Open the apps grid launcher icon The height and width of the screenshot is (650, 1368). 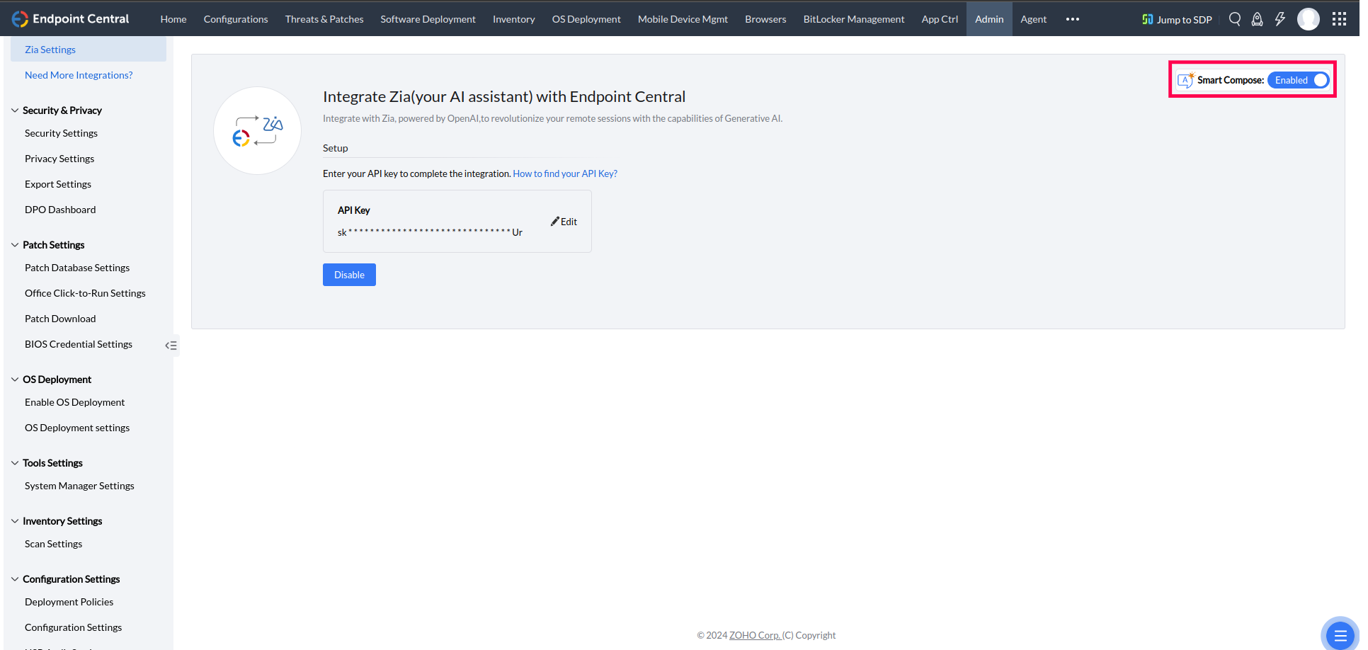[1339, 19]
